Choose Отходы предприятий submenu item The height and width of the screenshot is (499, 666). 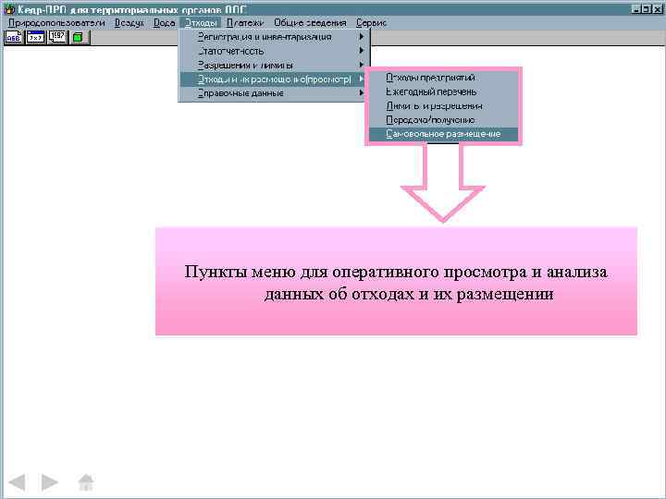[443, 78]
